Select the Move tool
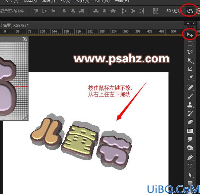This screenshot has width=200, height=194. point(190,34)
